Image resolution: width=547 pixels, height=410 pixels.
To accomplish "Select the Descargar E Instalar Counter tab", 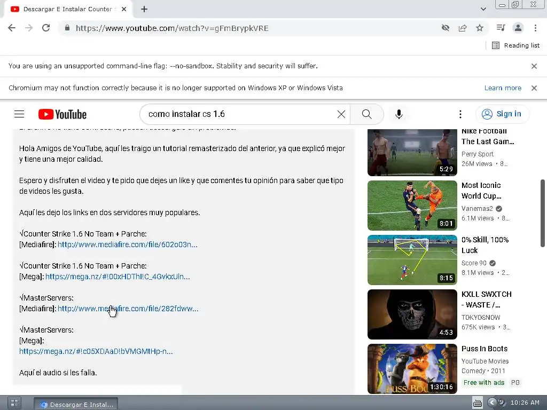I will click(x=67, y=9).
